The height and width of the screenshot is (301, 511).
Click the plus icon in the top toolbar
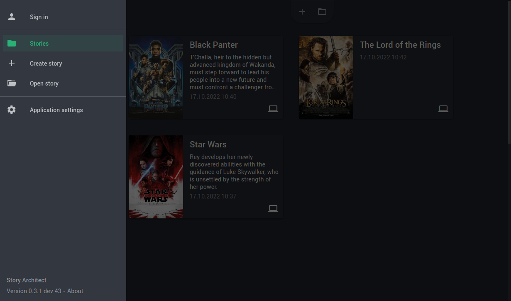[302, 12]
